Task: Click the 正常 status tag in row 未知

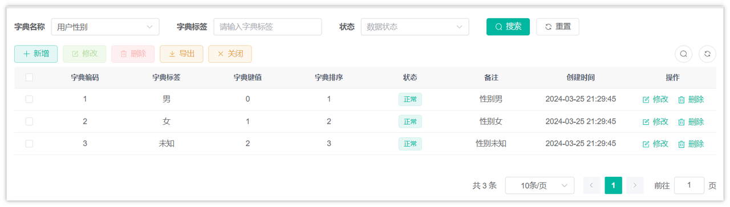Action: click(x=410, y=144)
